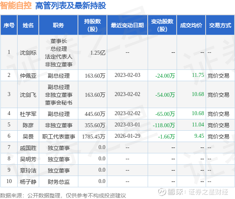The width and height of the screenshot is (235, 199).
Task: Click the 355.60万 holding value
Action: [95, 125]
